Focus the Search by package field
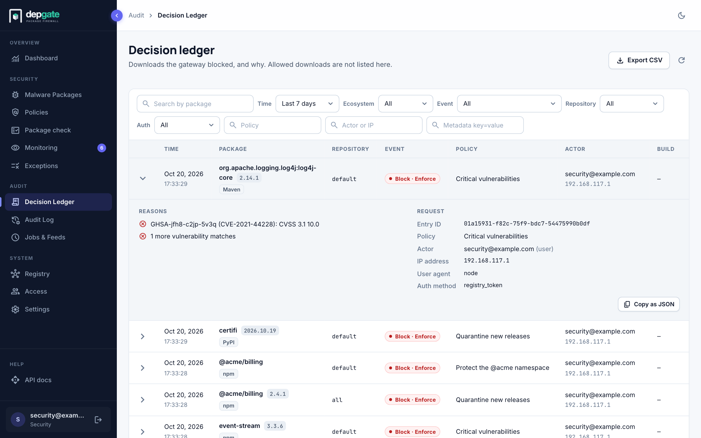Screen dimensions: 701x438 [195, 103]
